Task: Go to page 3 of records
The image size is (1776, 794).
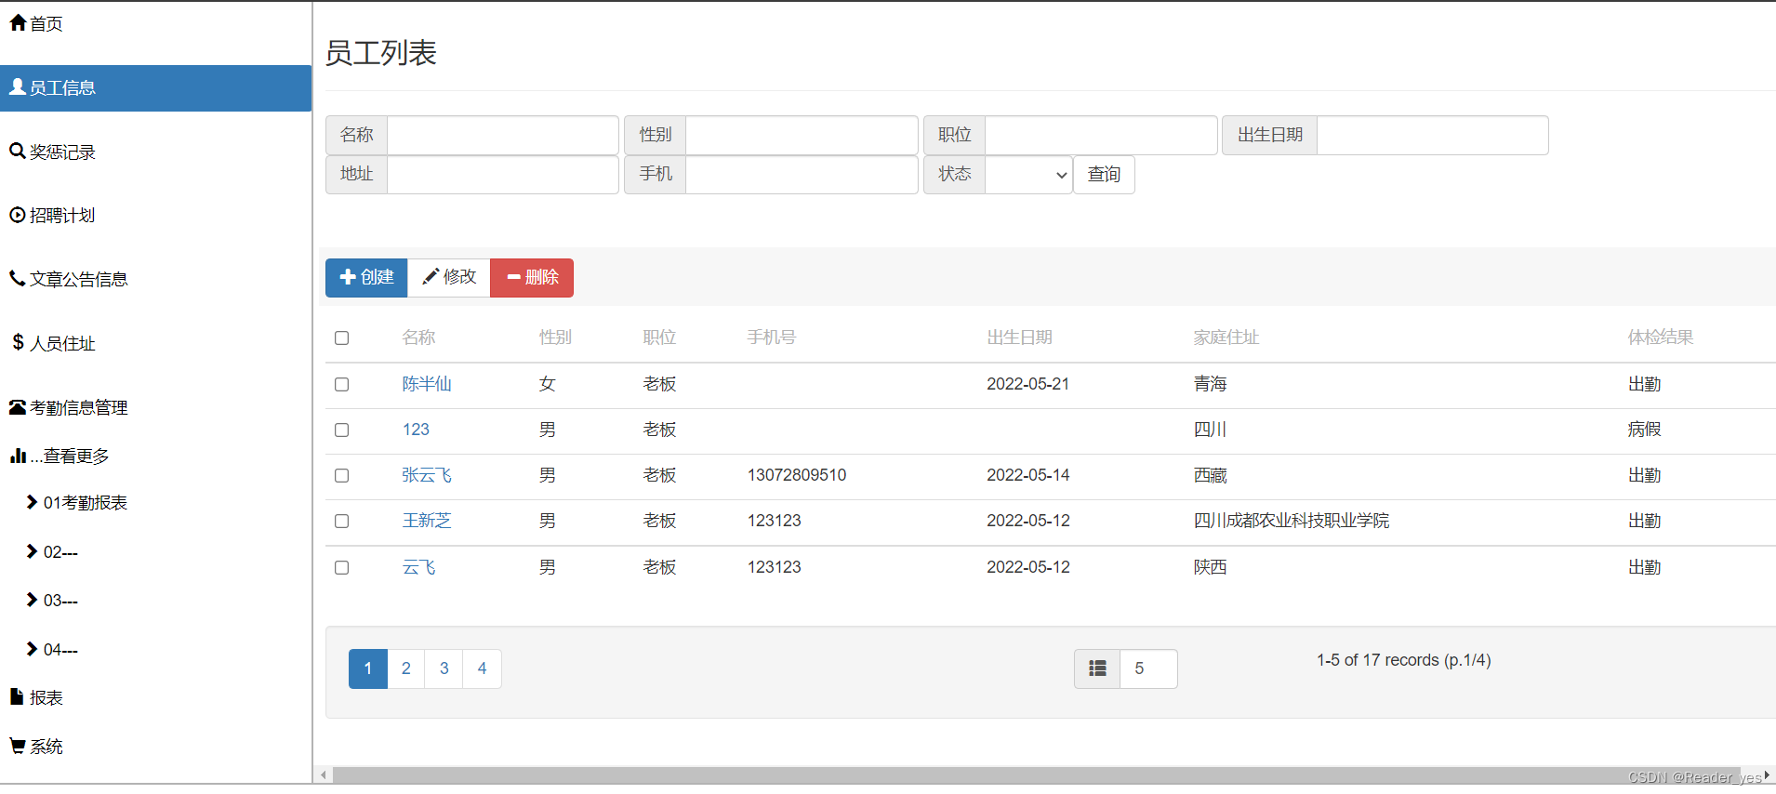Action: [444, 668]
